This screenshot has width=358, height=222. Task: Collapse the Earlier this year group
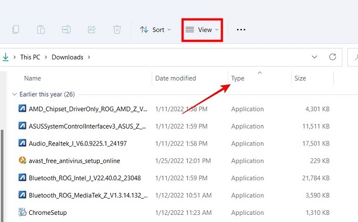pyautogui.click(x=14, y=94)
